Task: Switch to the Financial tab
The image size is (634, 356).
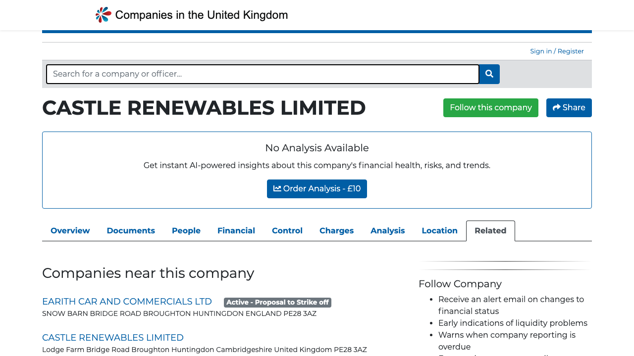Action: pos(236,230)
